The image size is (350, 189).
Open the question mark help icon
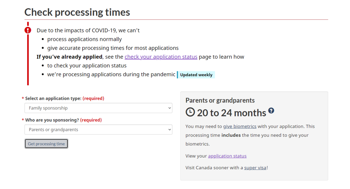[271, 110]
